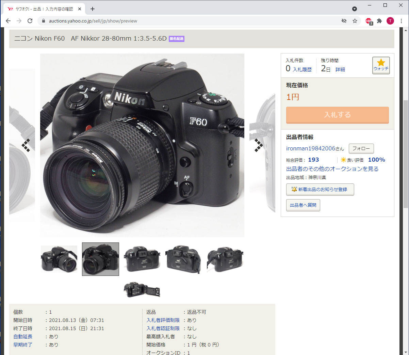Select the Yahoo Auctions preview tab
Viewport: 409px width, 355px height.
[44, 9]
